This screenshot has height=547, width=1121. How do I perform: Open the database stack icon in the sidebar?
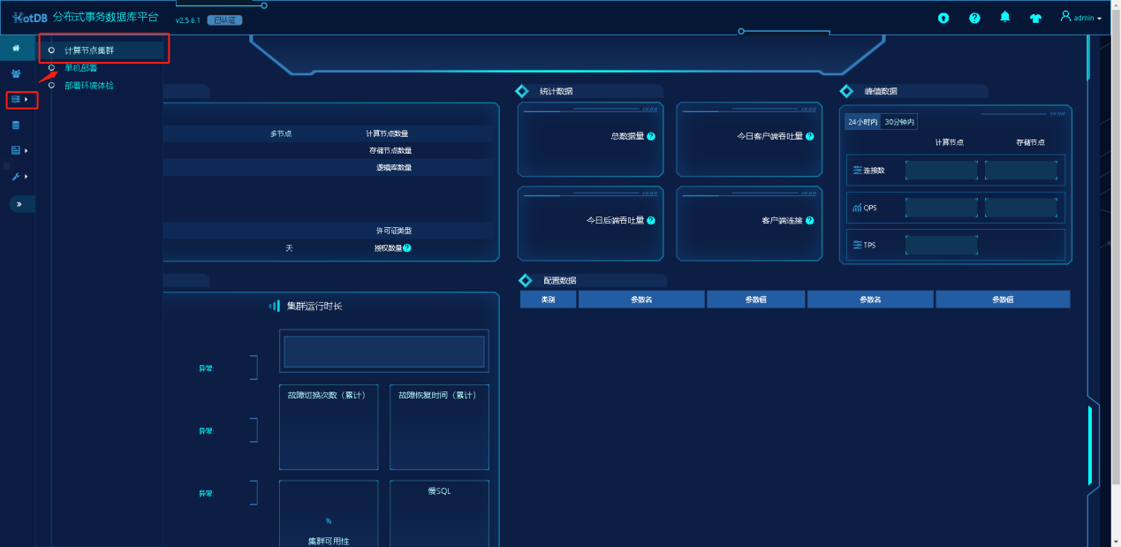click(16, 125)
